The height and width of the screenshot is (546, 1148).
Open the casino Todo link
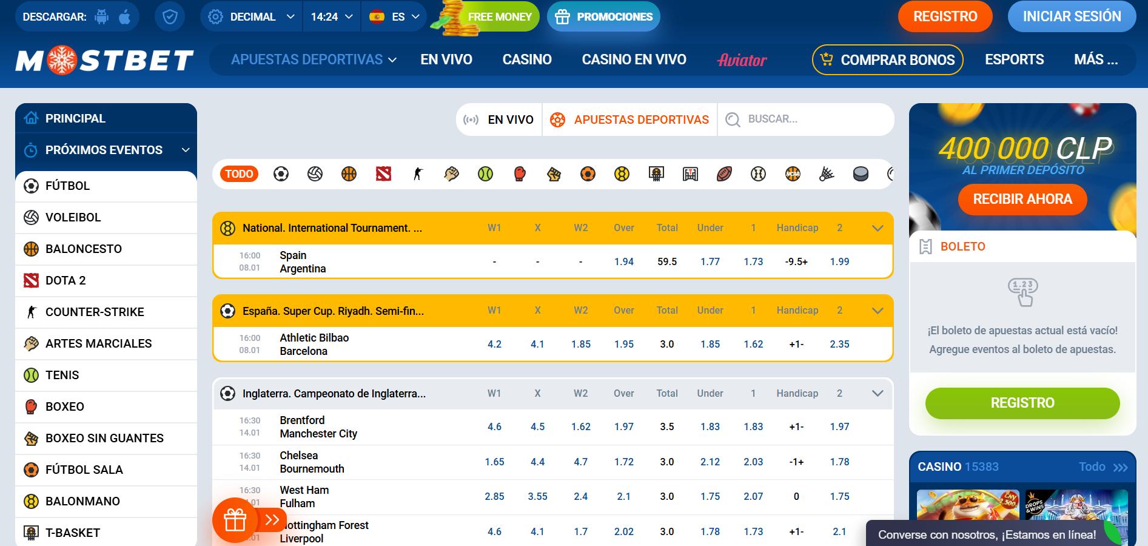pyautogui.click(x=1103, y=467)
